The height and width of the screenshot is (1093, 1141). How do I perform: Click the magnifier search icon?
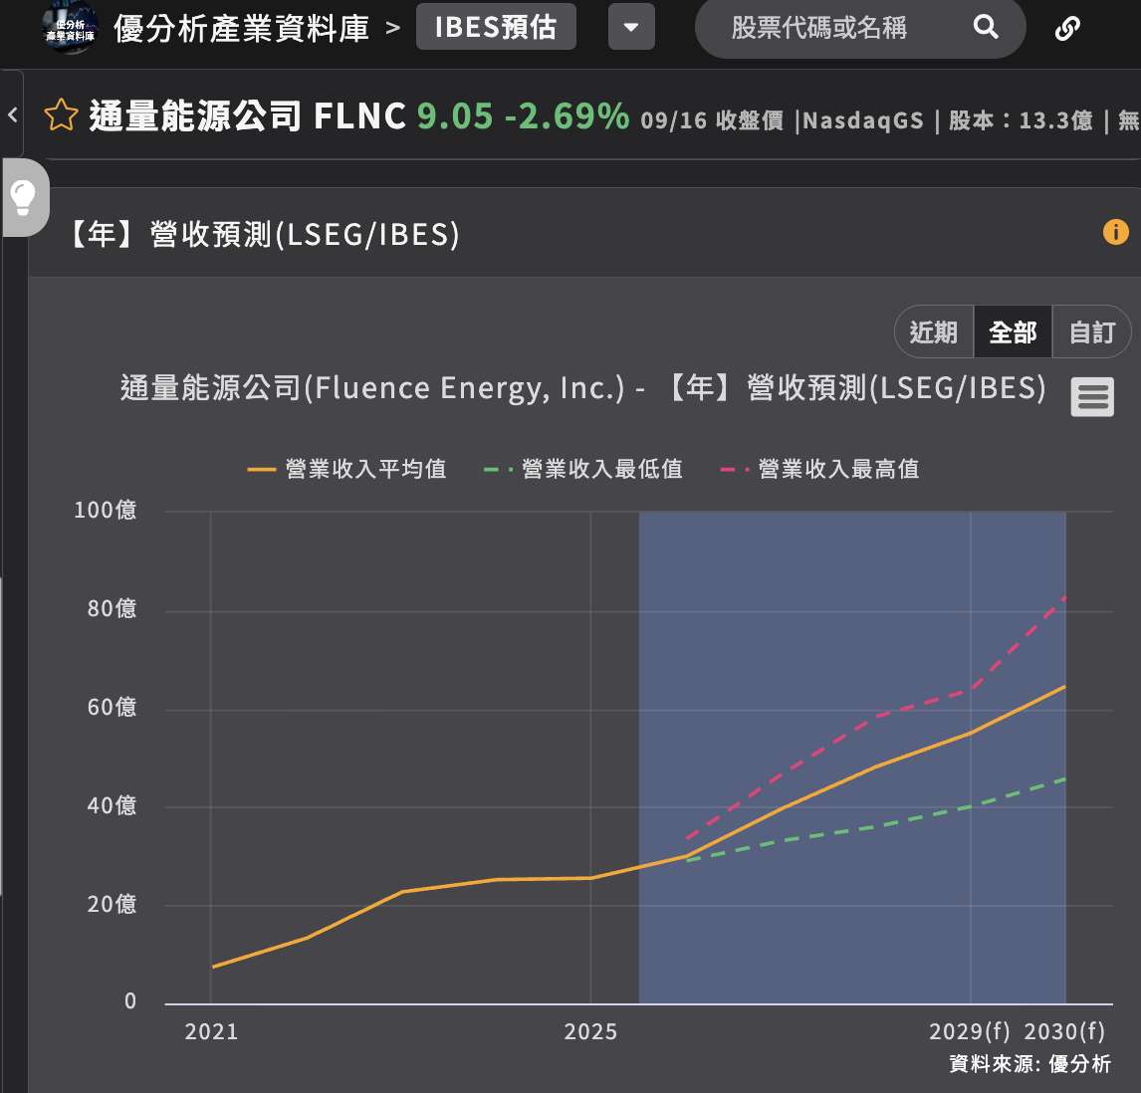click(986, 27)
